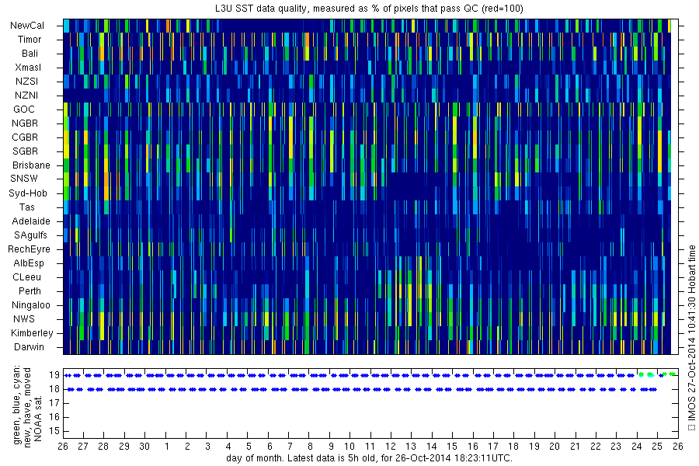This screenshot has height=466, width=699.
Task: Click the NewCal region label
Action: [x=27, y=26]
